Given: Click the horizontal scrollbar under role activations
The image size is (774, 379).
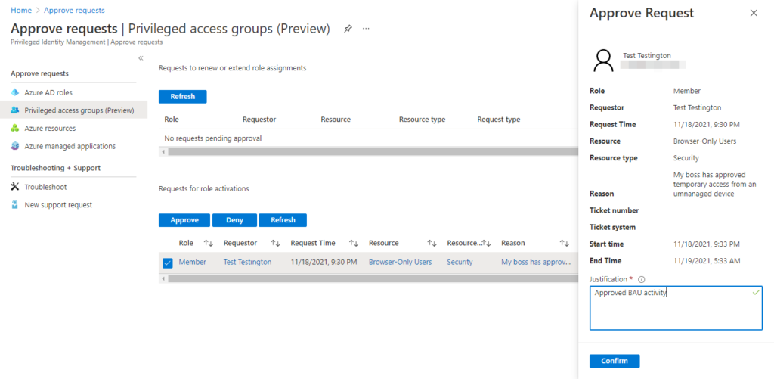Looking at the screenshot, I should pos(373,278).
